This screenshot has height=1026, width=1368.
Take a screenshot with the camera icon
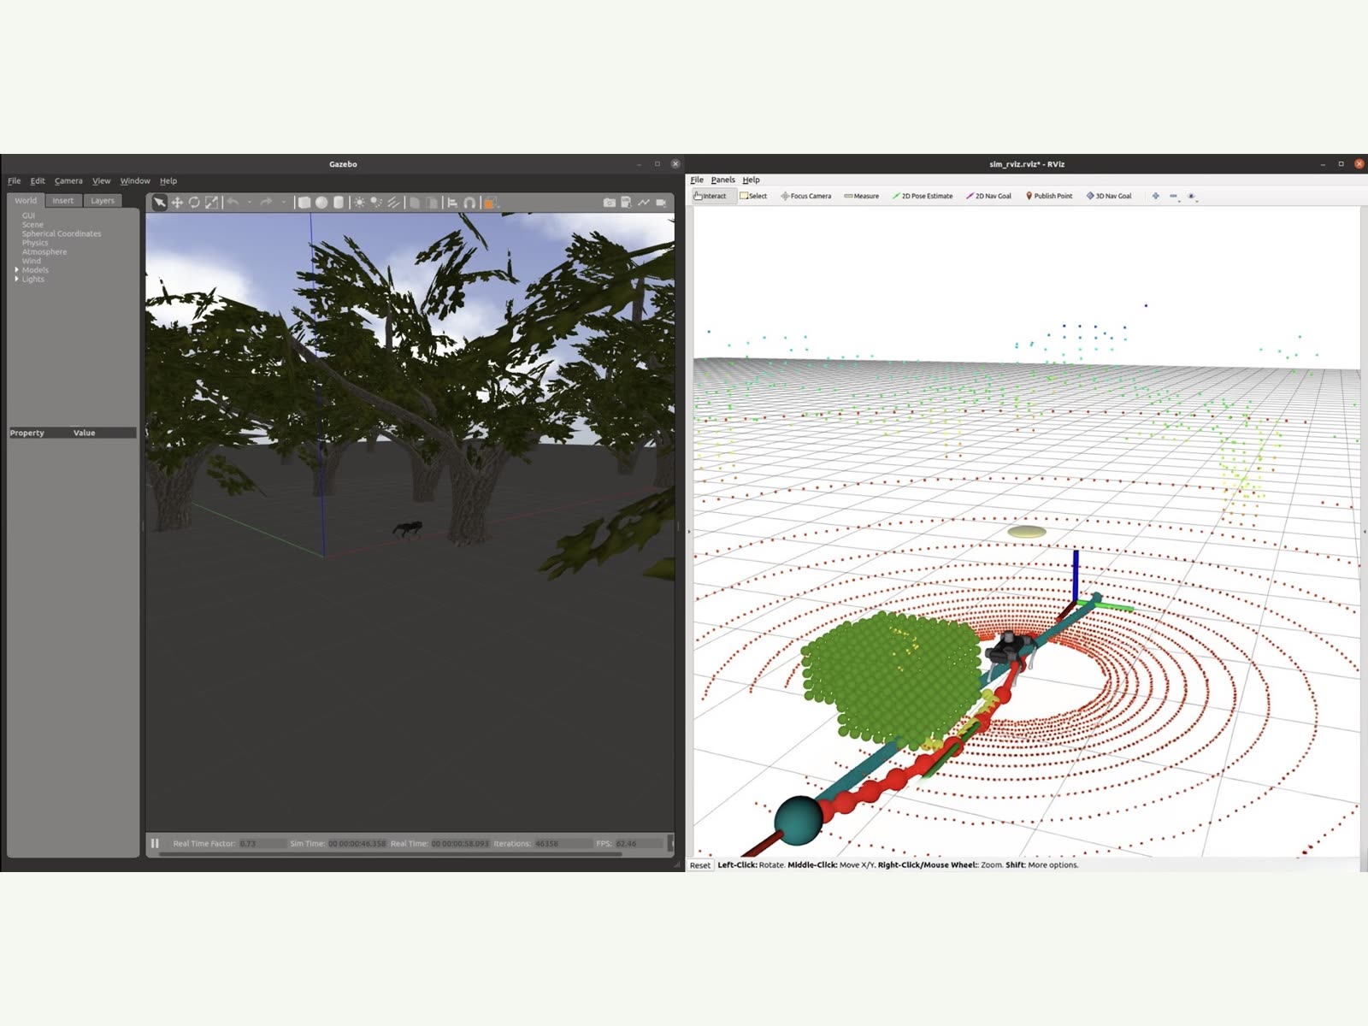click(609, 203)
